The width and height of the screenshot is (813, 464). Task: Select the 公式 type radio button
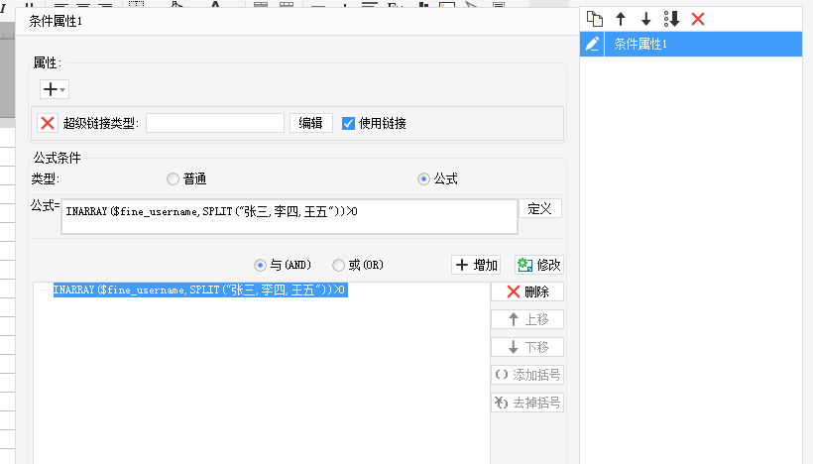[423, 178]
